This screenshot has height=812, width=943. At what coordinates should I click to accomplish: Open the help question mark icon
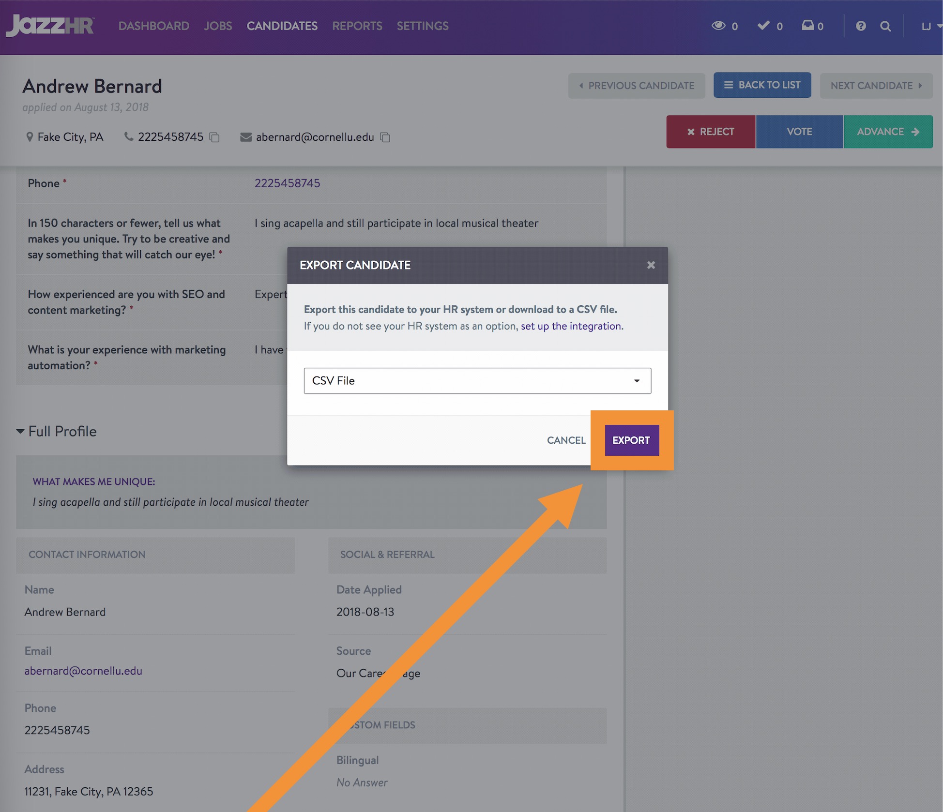(x=860, y=26)
